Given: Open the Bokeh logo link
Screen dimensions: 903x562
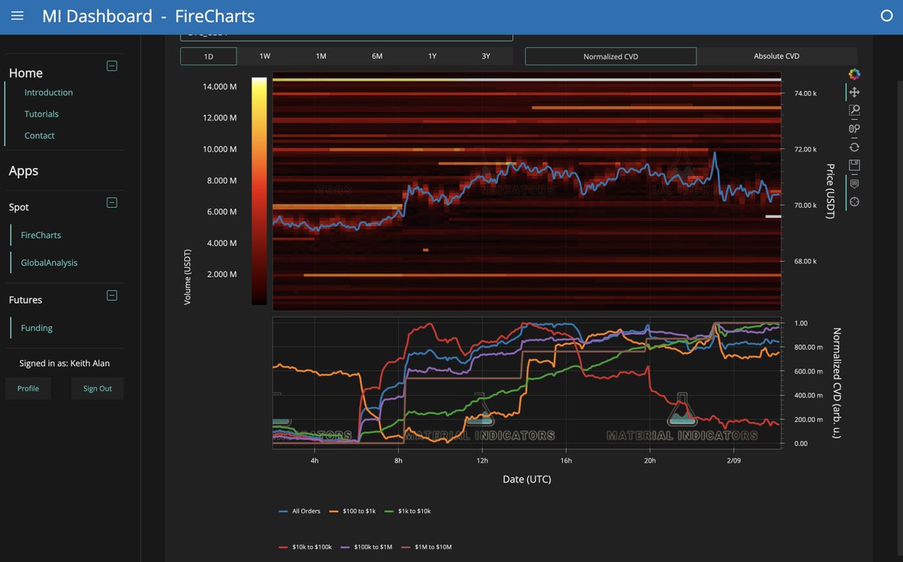Looking at the screenshot, I should click(854, 74).
